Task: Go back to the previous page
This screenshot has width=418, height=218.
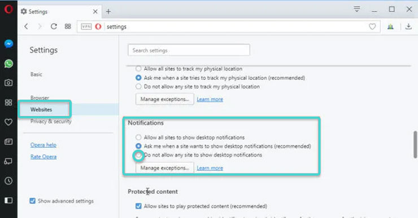Action: click(26, 26)
